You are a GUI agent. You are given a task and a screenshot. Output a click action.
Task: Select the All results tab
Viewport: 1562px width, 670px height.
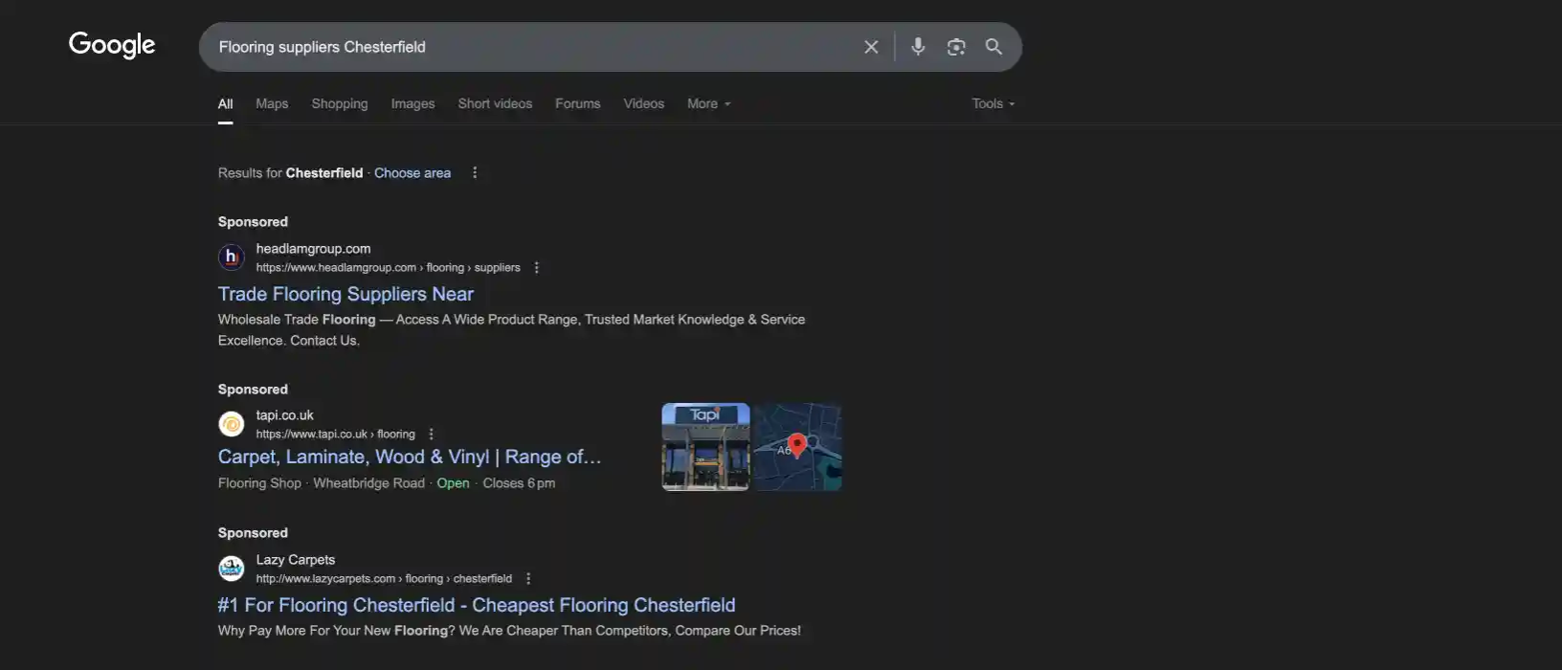[x=225, y=103]
